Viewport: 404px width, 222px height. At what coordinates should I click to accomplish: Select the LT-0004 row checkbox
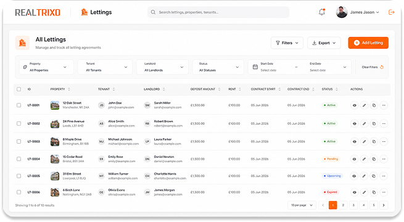[x=19, y=159]
